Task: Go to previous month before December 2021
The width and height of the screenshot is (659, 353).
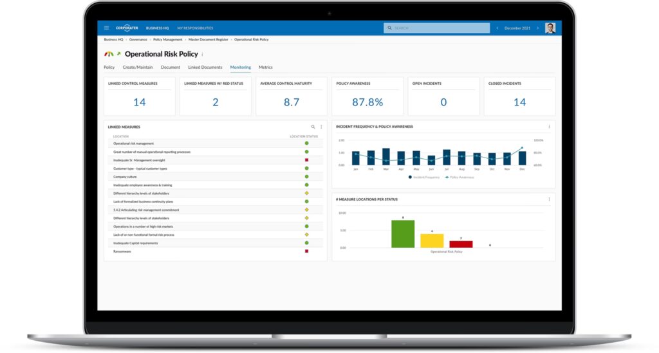Action: click(x=497, y=28)
